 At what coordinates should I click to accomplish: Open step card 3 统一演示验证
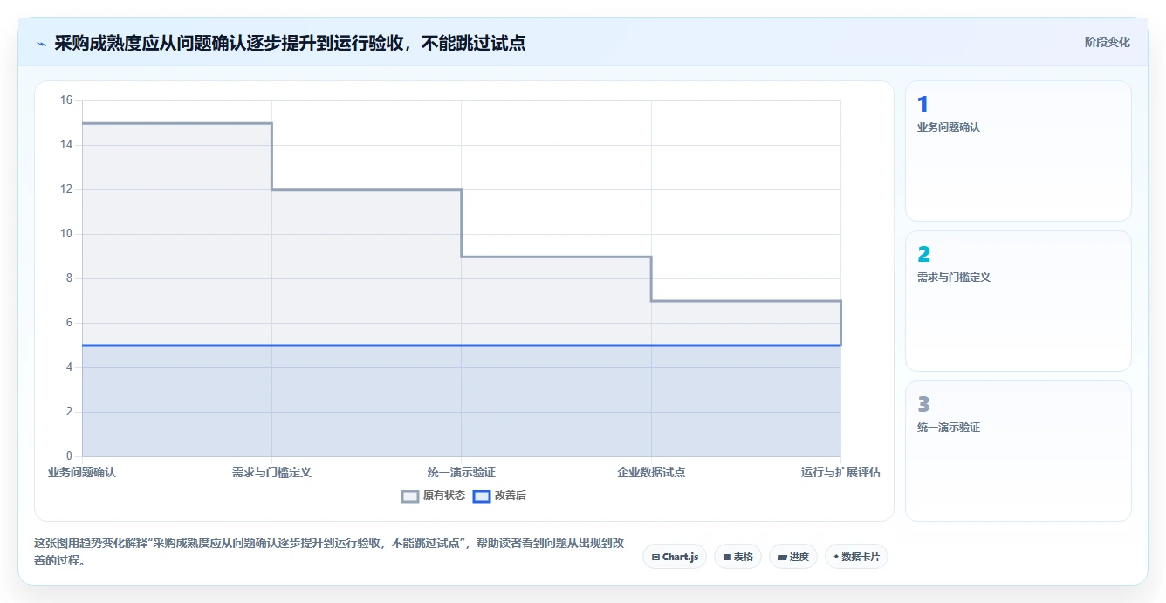coord(1019,451)
